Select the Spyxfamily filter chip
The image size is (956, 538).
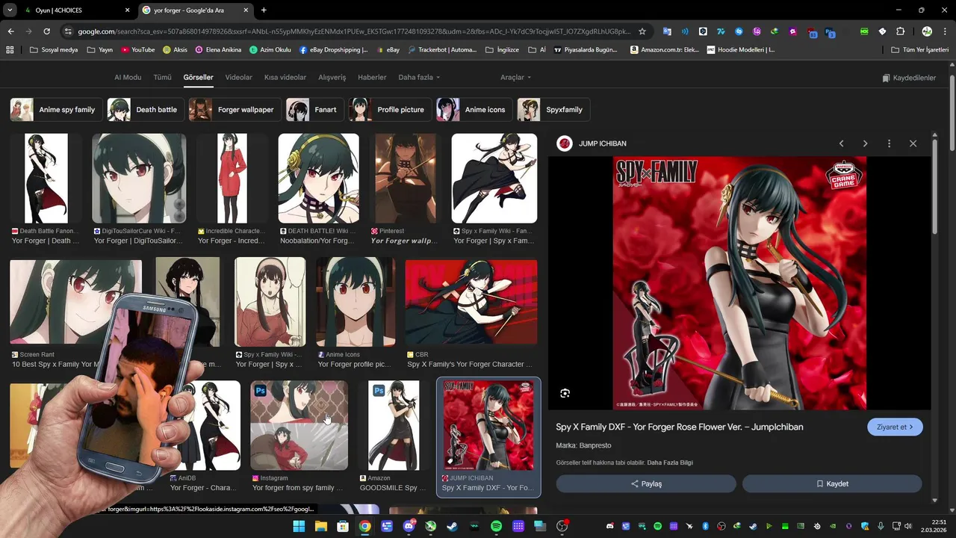tap(553, 110)
